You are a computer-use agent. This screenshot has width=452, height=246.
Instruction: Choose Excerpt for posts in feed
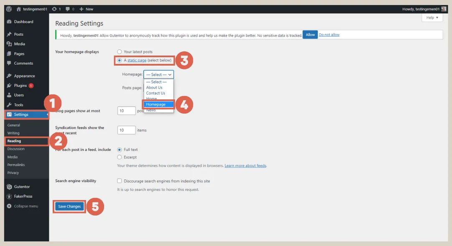pyautogui.click(x=119, y=157)
